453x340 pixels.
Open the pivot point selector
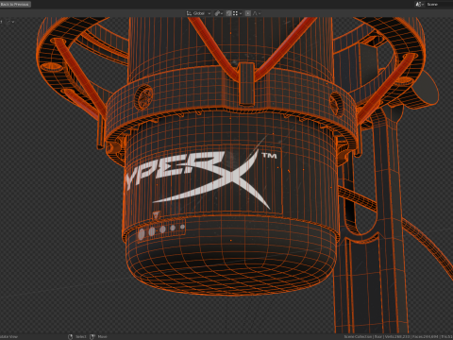click(219, 13)
